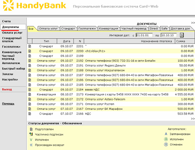Select the Оплата услуг БК Марафон description
195x150 pixels.
coord(104,109)
